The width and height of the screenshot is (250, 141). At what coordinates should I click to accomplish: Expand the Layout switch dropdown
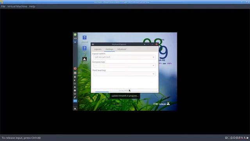click(125, 57)
